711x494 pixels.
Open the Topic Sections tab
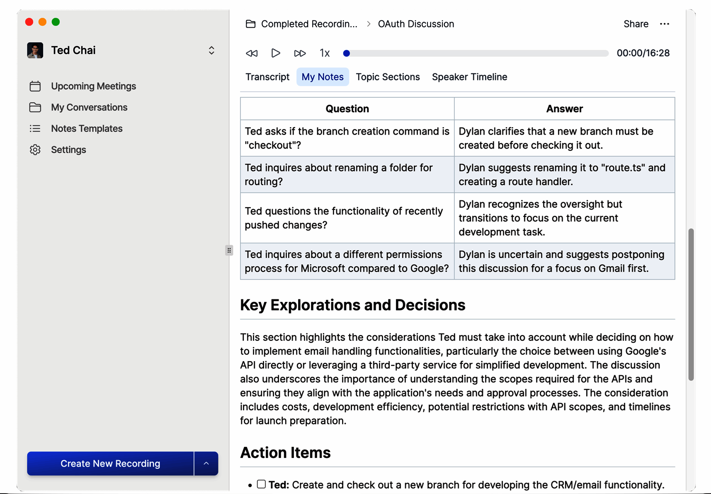[x=388, y=77]
